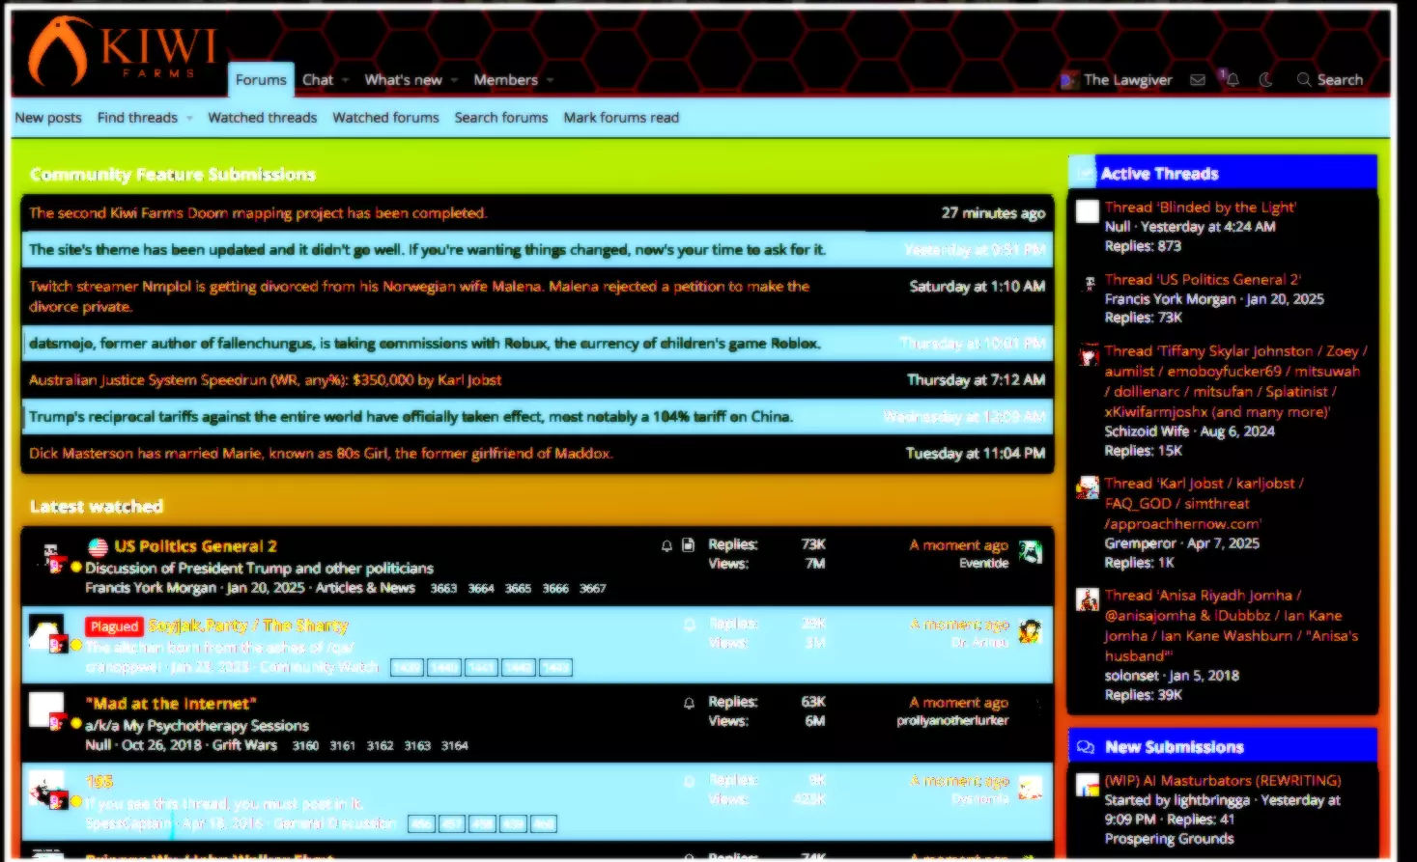Open the thread titled 195

(x=99, y=782)
